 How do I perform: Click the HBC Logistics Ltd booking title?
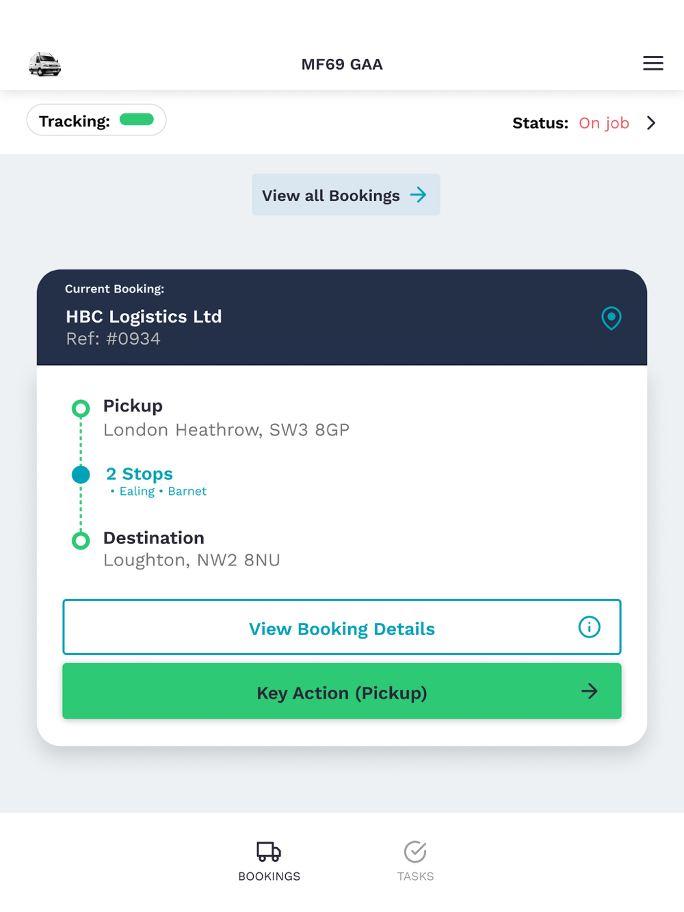[x=144, y=317]
